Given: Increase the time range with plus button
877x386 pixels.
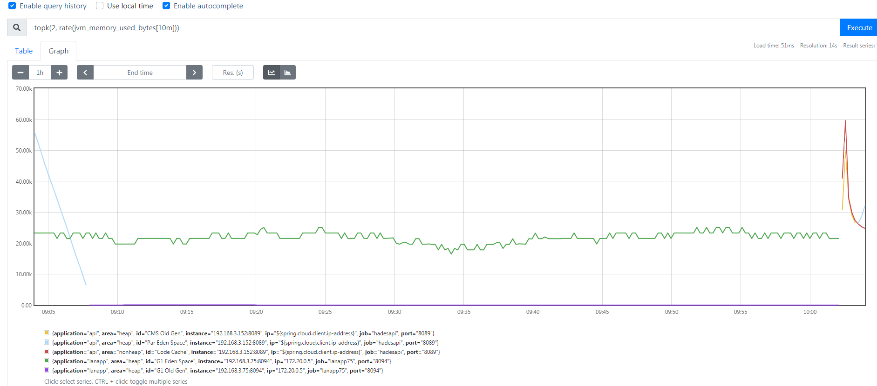Looking at the screenshot, I should [x=59, y=73].
